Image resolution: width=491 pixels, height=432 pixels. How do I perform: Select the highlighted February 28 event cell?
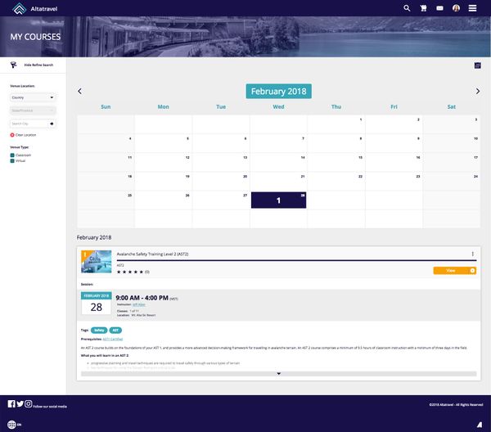(x=279, y=200)
